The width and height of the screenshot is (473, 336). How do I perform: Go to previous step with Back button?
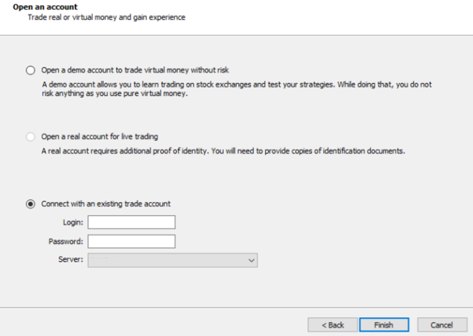point(332,325)
